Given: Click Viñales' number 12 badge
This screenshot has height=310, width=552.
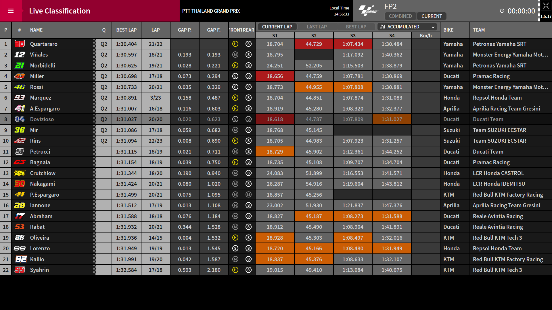Looking at the screenshot, I should pos(20,55).
